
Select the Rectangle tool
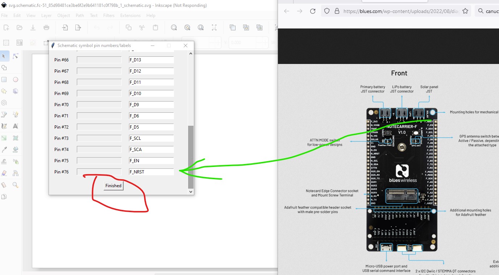click(x=4, y=80)
